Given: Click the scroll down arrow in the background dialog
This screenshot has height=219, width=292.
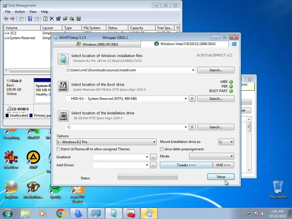Looking at the screenshot, I should (249, 170).
